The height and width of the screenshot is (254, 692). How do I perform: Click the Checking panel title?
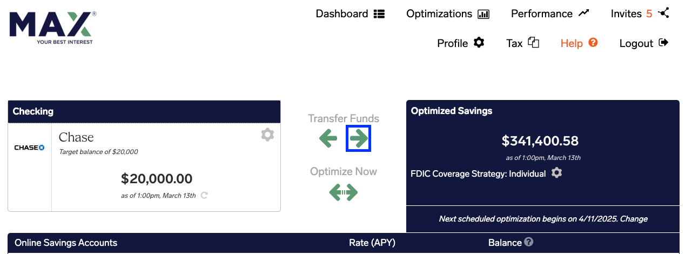click(x=33, y=111)
